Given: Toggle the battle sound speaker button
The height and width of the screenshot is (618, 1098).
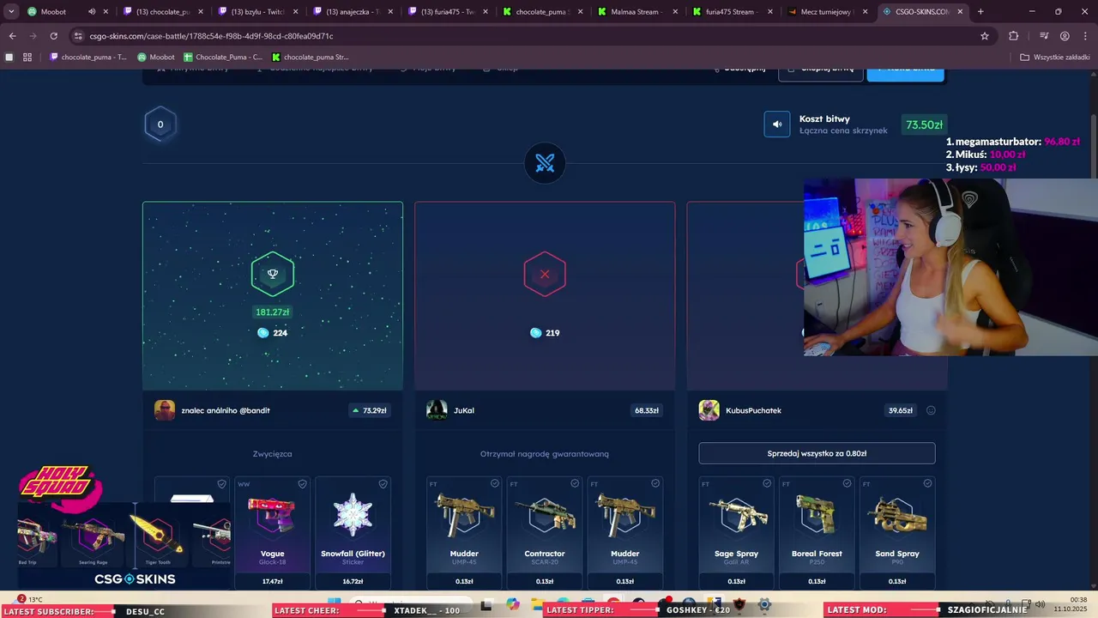Looking at the screenshot, I should click(777, 124).
